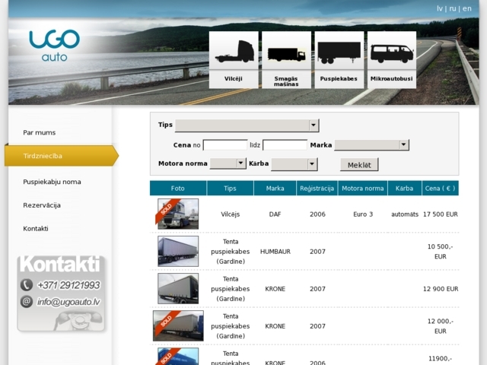The height and width of the screenshot is (365, 487).
Task: Open Rezervācija menu item
Action: tap(42, 205)
